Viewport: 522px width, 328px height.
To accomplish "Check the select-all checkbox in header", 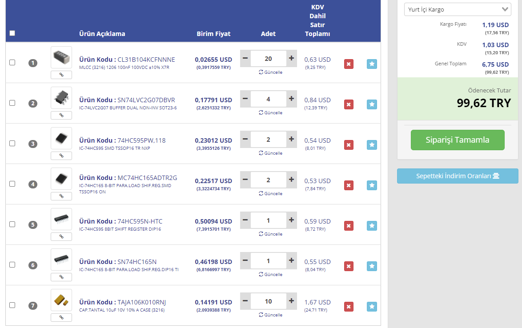I will 12,33.
